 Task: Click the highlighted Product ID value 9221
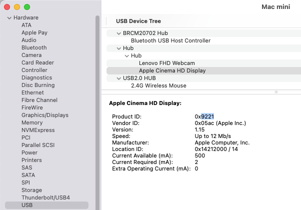207,116
